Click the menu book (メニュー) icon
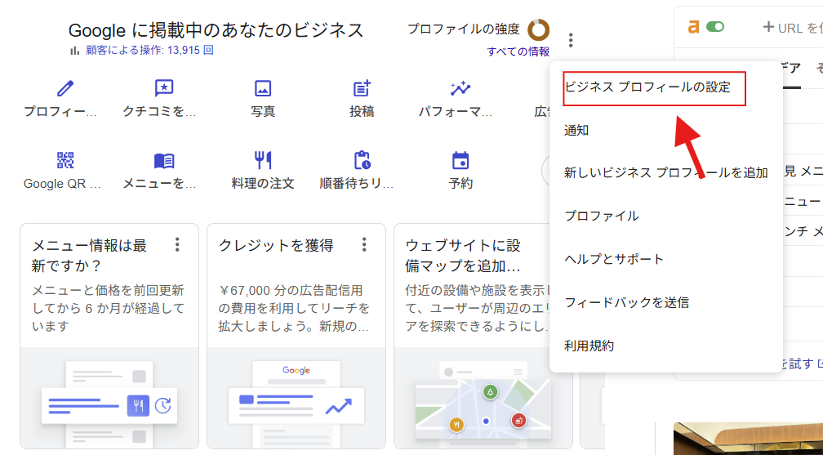The width and height of the screenshot is (823, 455). click(164, 160)
